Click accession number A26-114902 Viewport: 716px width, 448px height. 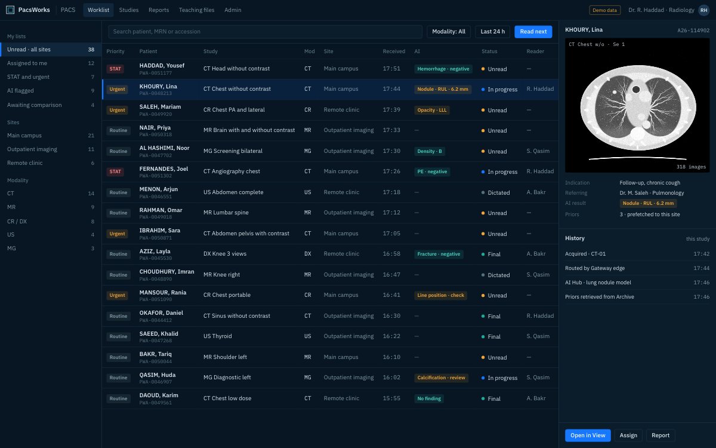coord(693,30)
